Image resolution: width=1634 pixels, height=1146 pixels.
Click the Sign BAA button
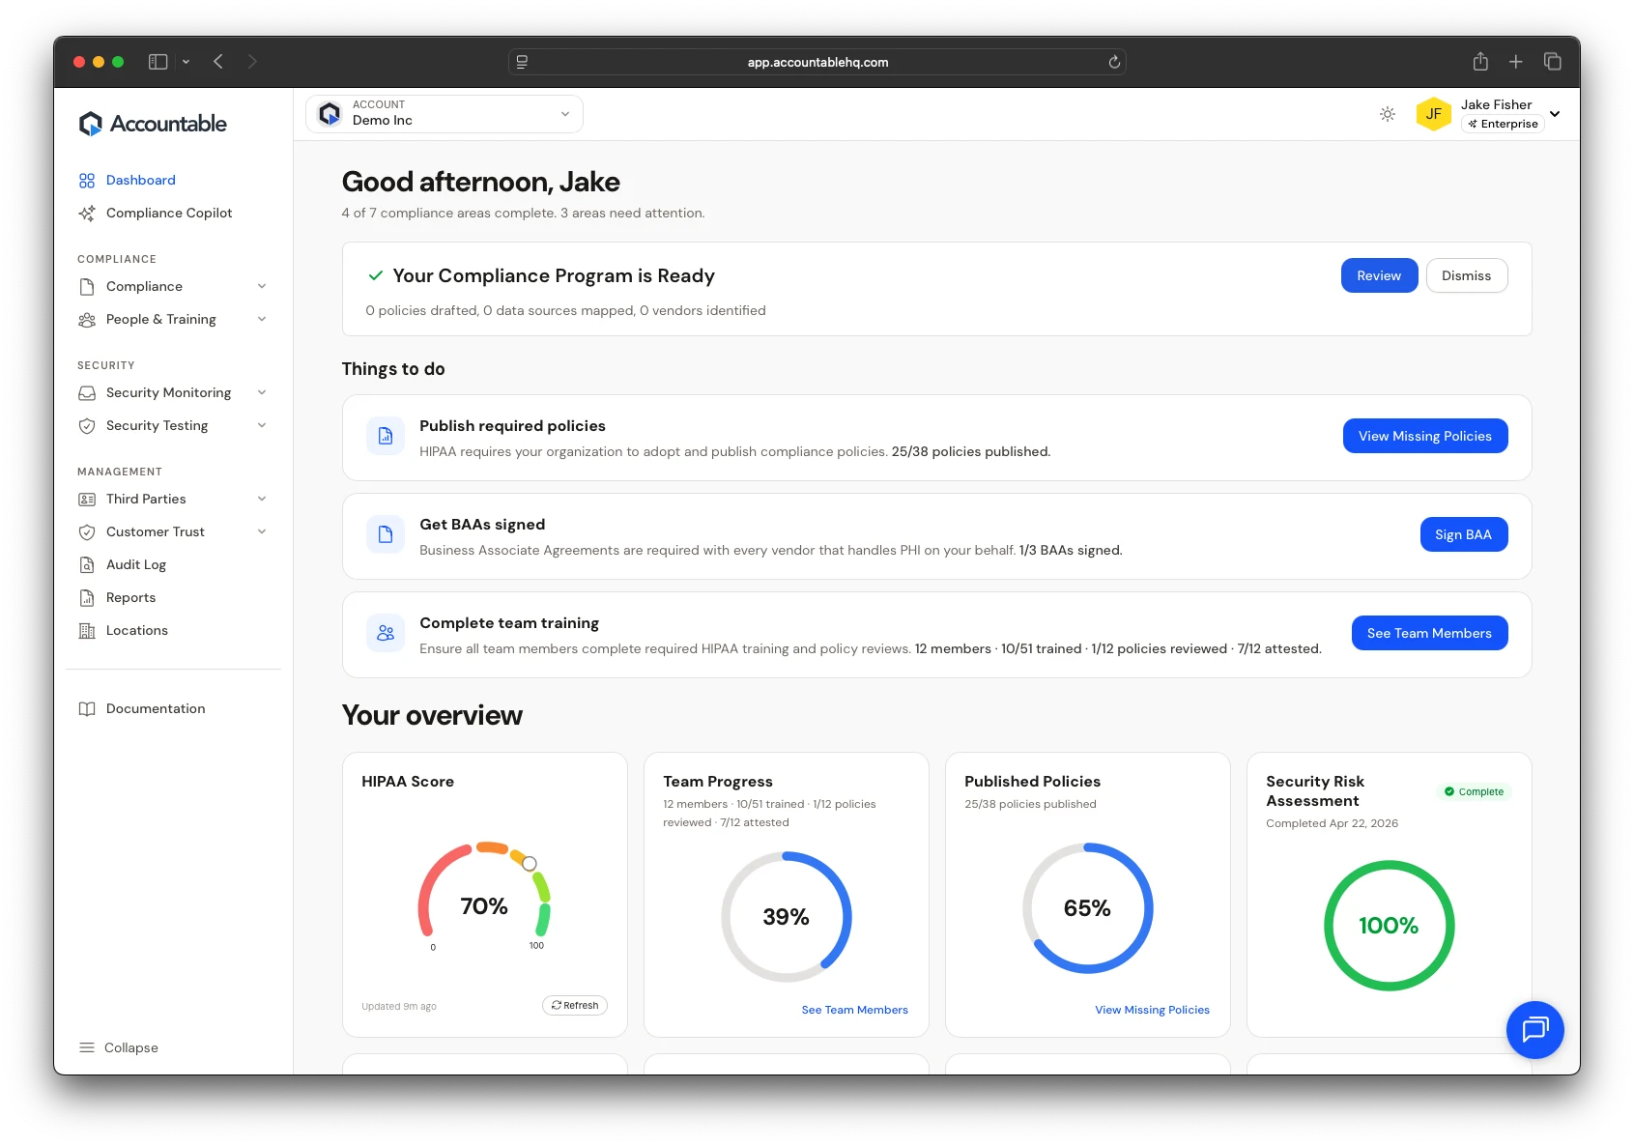coord(1464,533)
